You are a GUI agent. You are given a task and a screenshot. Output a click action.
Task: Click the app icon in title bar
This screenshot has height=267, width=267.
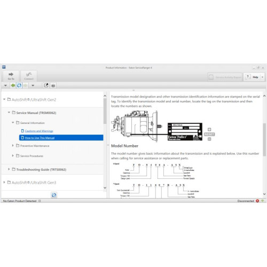[4, 67]
